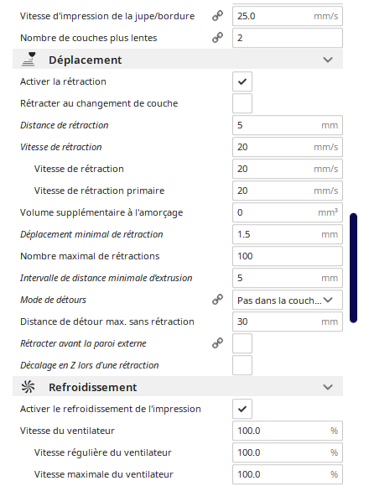
Task: Click the 'Mode de détours' label
Action: pyautogui.click(x=53, y=300)
